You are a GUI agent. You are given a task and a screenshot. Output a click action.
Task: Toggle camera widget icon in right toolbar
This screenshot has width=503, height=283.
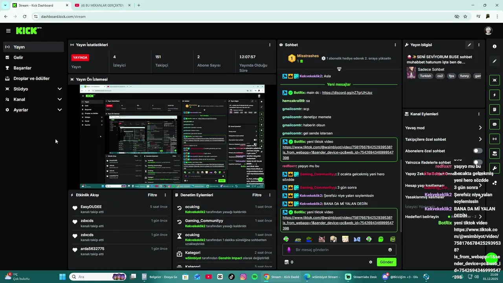click(x=494, y=153)
